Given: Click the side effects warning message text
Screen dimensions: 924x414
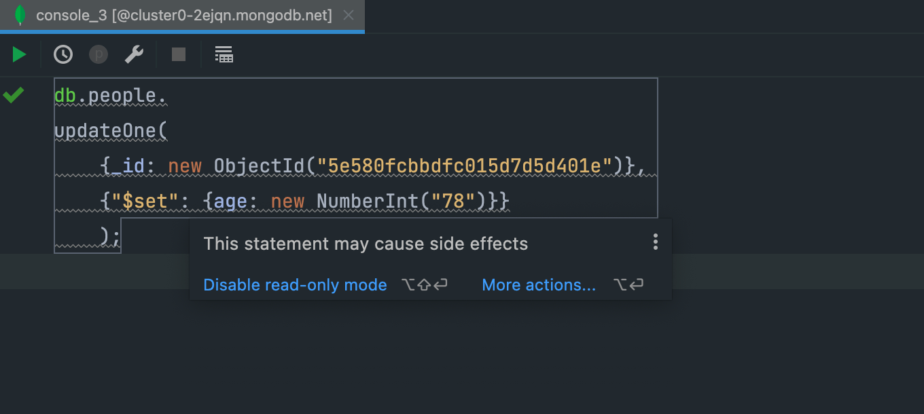Looking at the screenshot, I should click(365, 243).
